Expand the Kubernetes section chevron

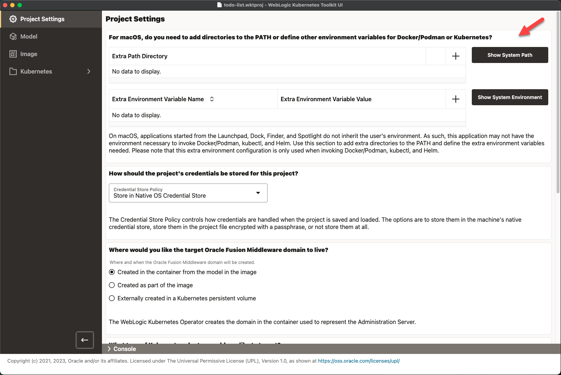point(89,71)
